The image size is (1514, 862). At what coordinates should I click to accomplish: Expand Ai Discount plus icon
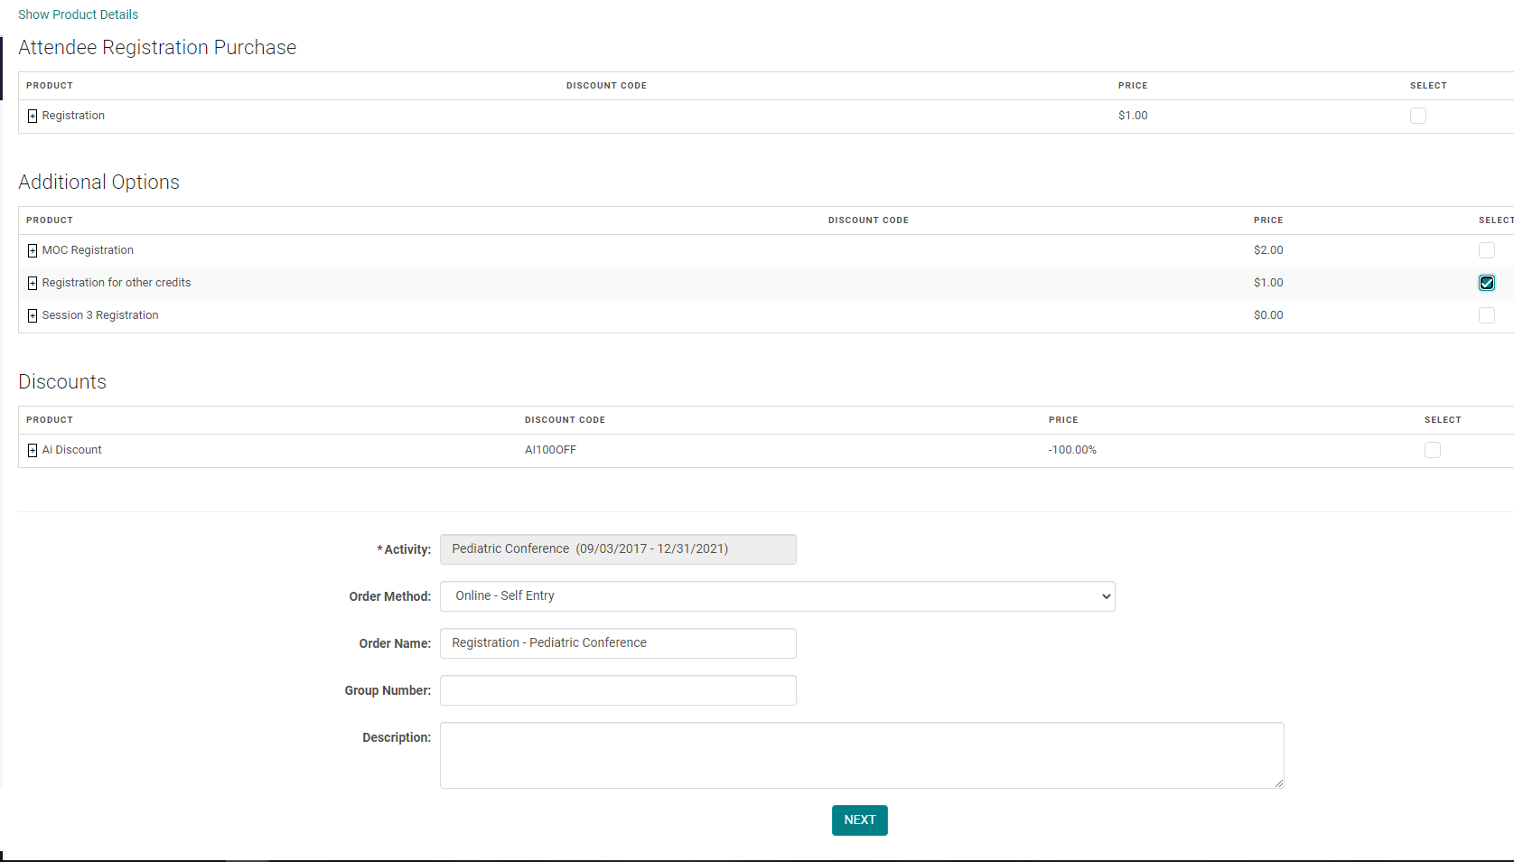pyautogui.click(x=33, y=451)
